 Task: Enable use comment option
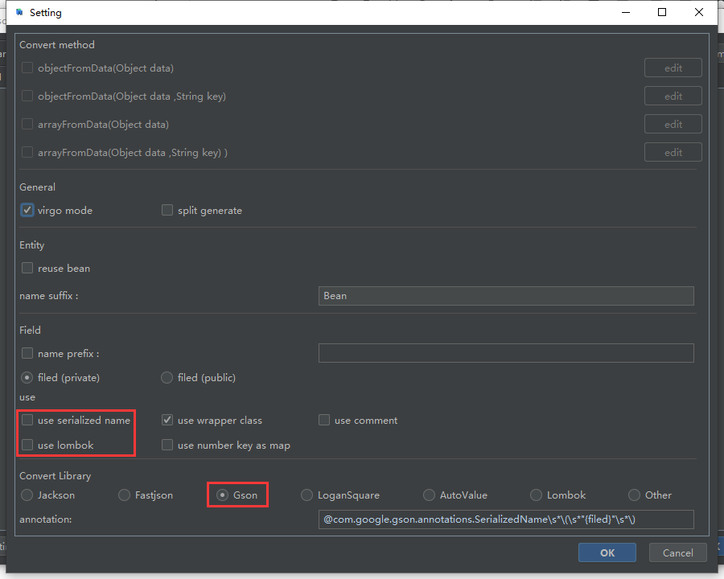pyautogui.click(x=324, y=420)
